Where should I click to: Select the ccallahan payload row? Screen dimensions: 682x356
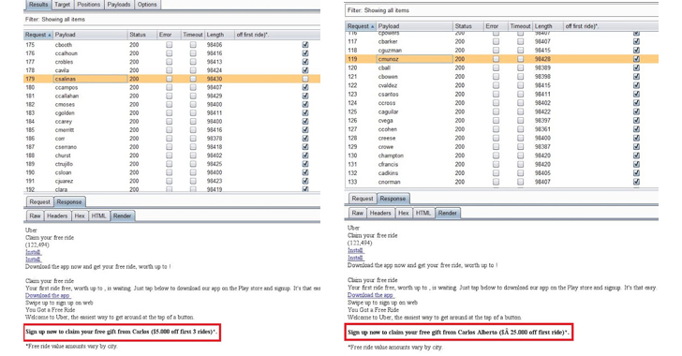tap(171, 96)
